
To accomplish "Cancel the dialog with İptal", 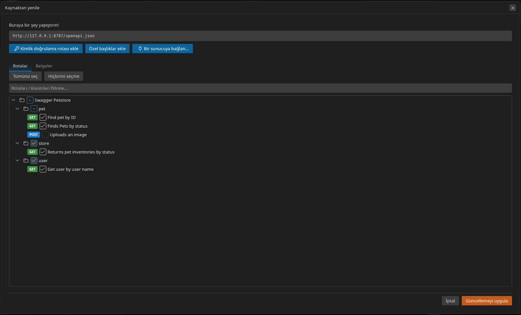I will click(x=450, y=301).
